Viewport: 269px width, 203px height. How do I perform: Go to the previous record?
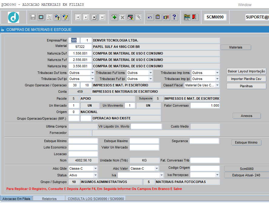tap(86, 17)
